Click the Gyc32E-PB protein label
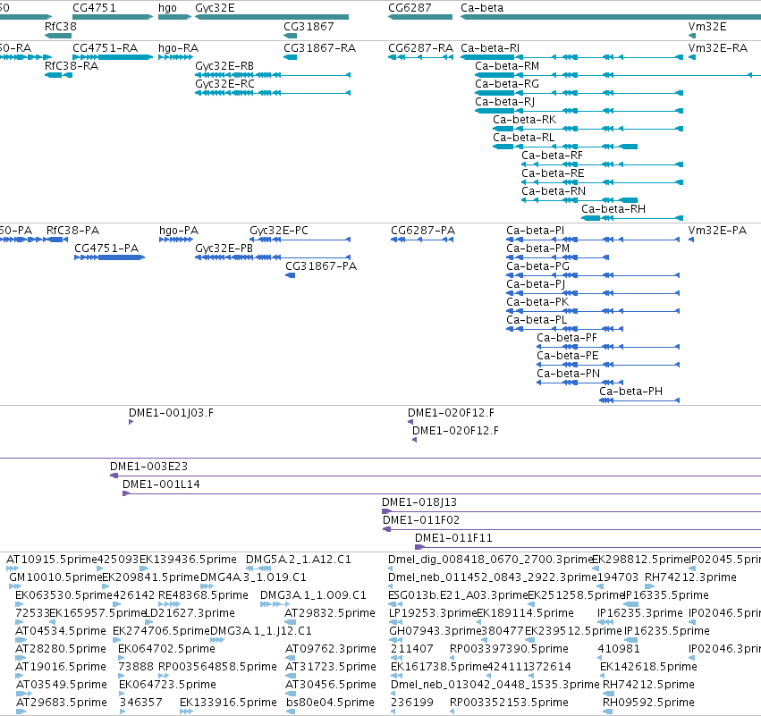 tap(224, 248)
